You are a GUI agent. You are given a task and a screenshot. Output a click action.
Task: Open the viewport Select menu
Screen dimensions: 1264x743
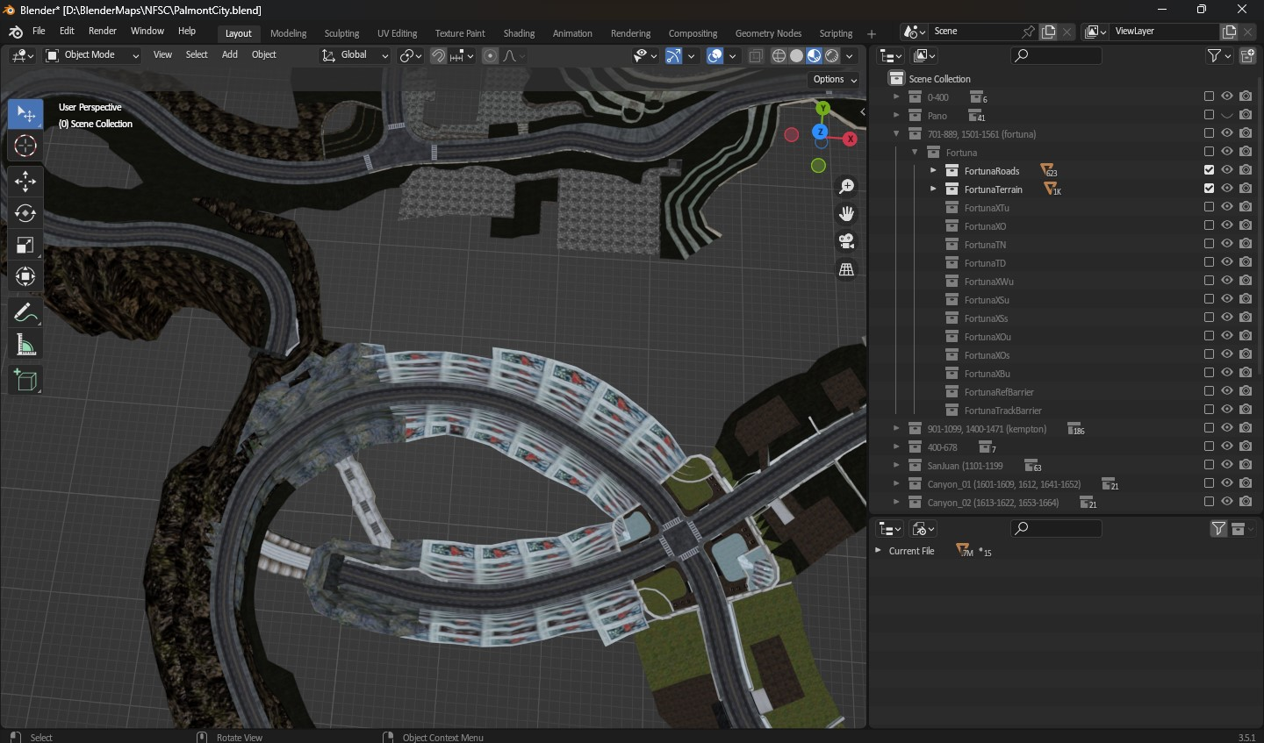(x=197, y=55)
